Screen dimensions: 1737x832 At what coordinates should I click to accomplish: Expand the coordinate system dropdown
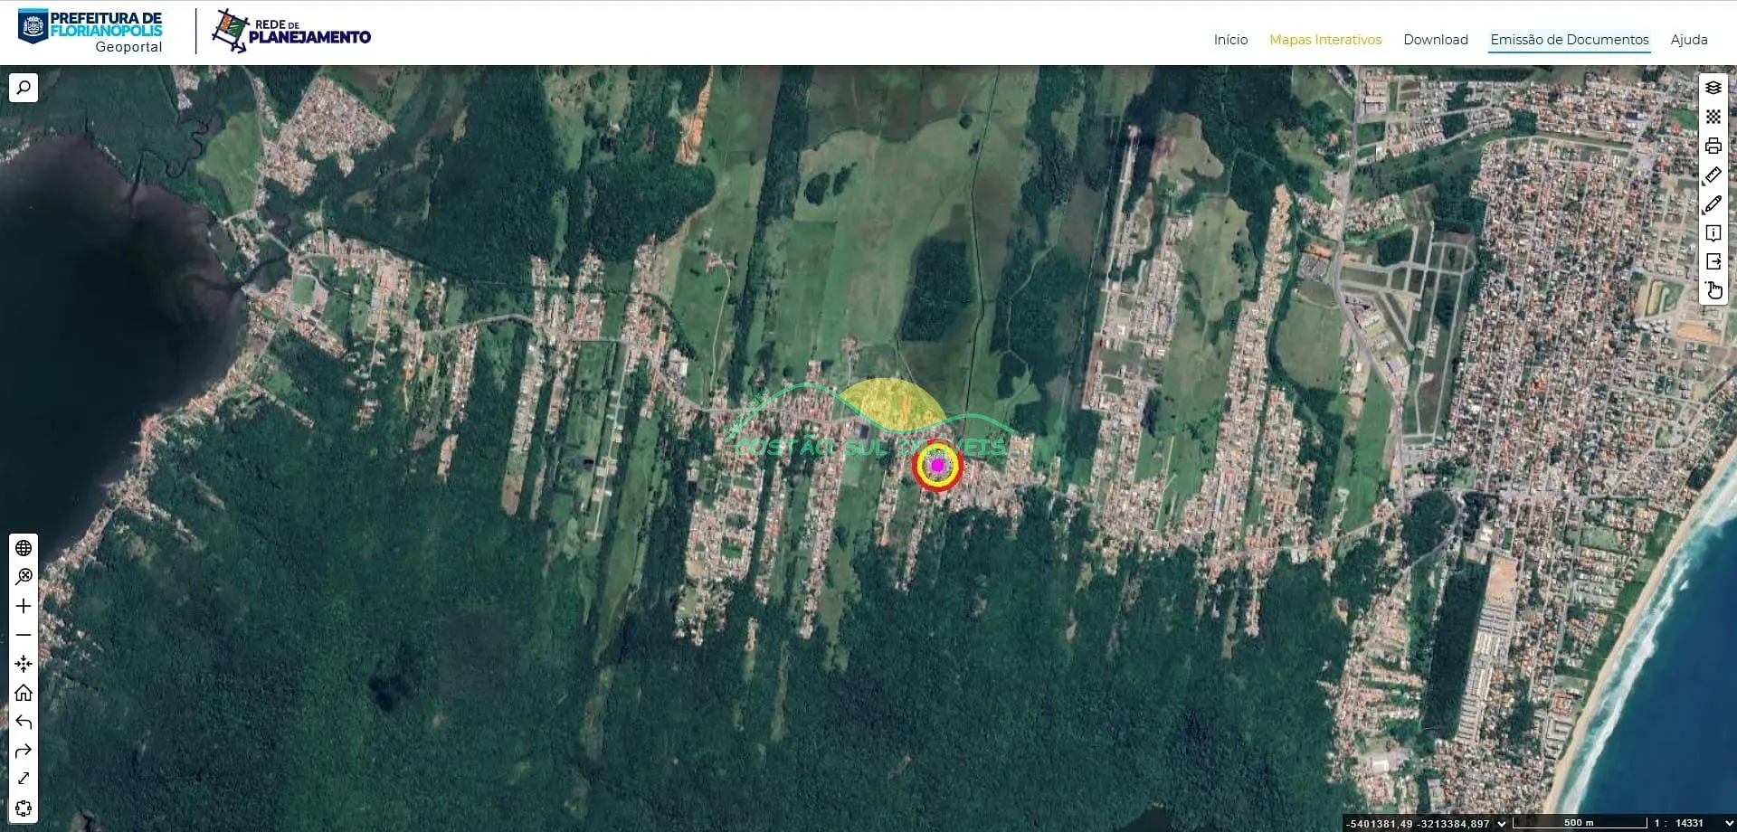coord(1502,823)
